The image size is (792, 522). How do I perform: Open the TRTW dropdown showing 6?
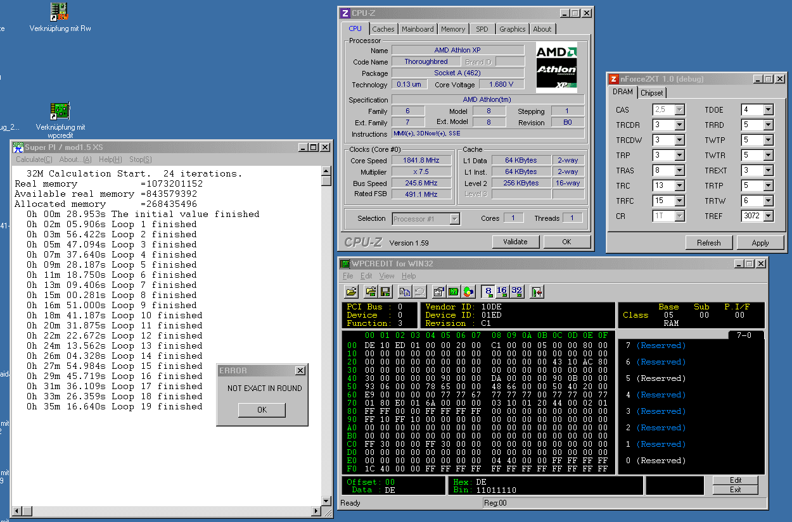pos(769,201)
